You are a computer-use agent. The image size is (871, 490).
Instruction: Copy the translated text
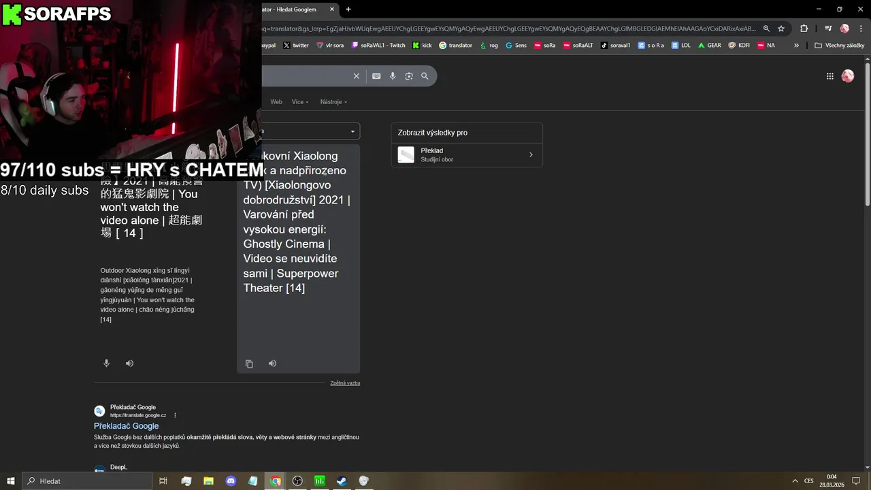point(249,364)
